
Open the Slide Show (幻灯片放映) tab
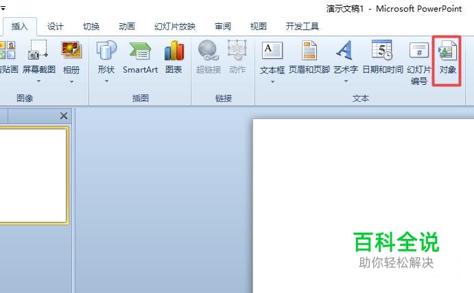175,27
